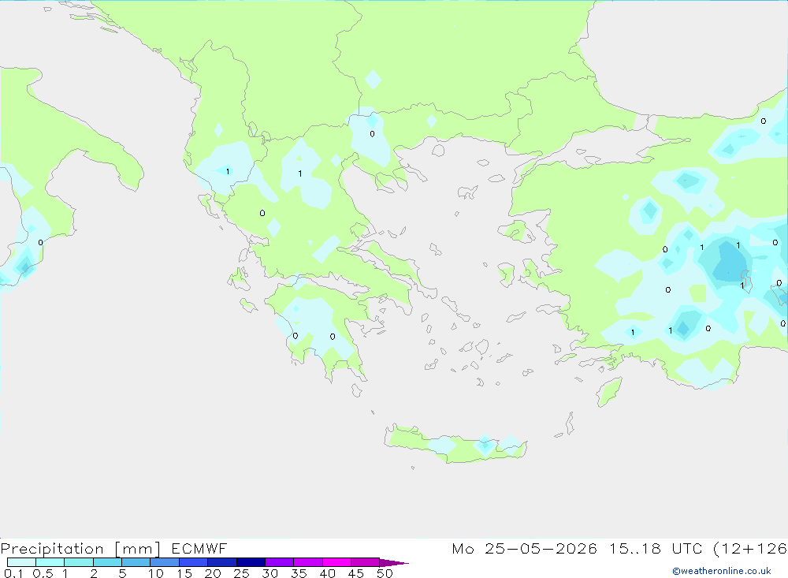Image resolution: width=788 pixels, height=578 pixels.
Task: Click the 25–30 mm navy legend swatch
Action: click(x=251, y=562)
